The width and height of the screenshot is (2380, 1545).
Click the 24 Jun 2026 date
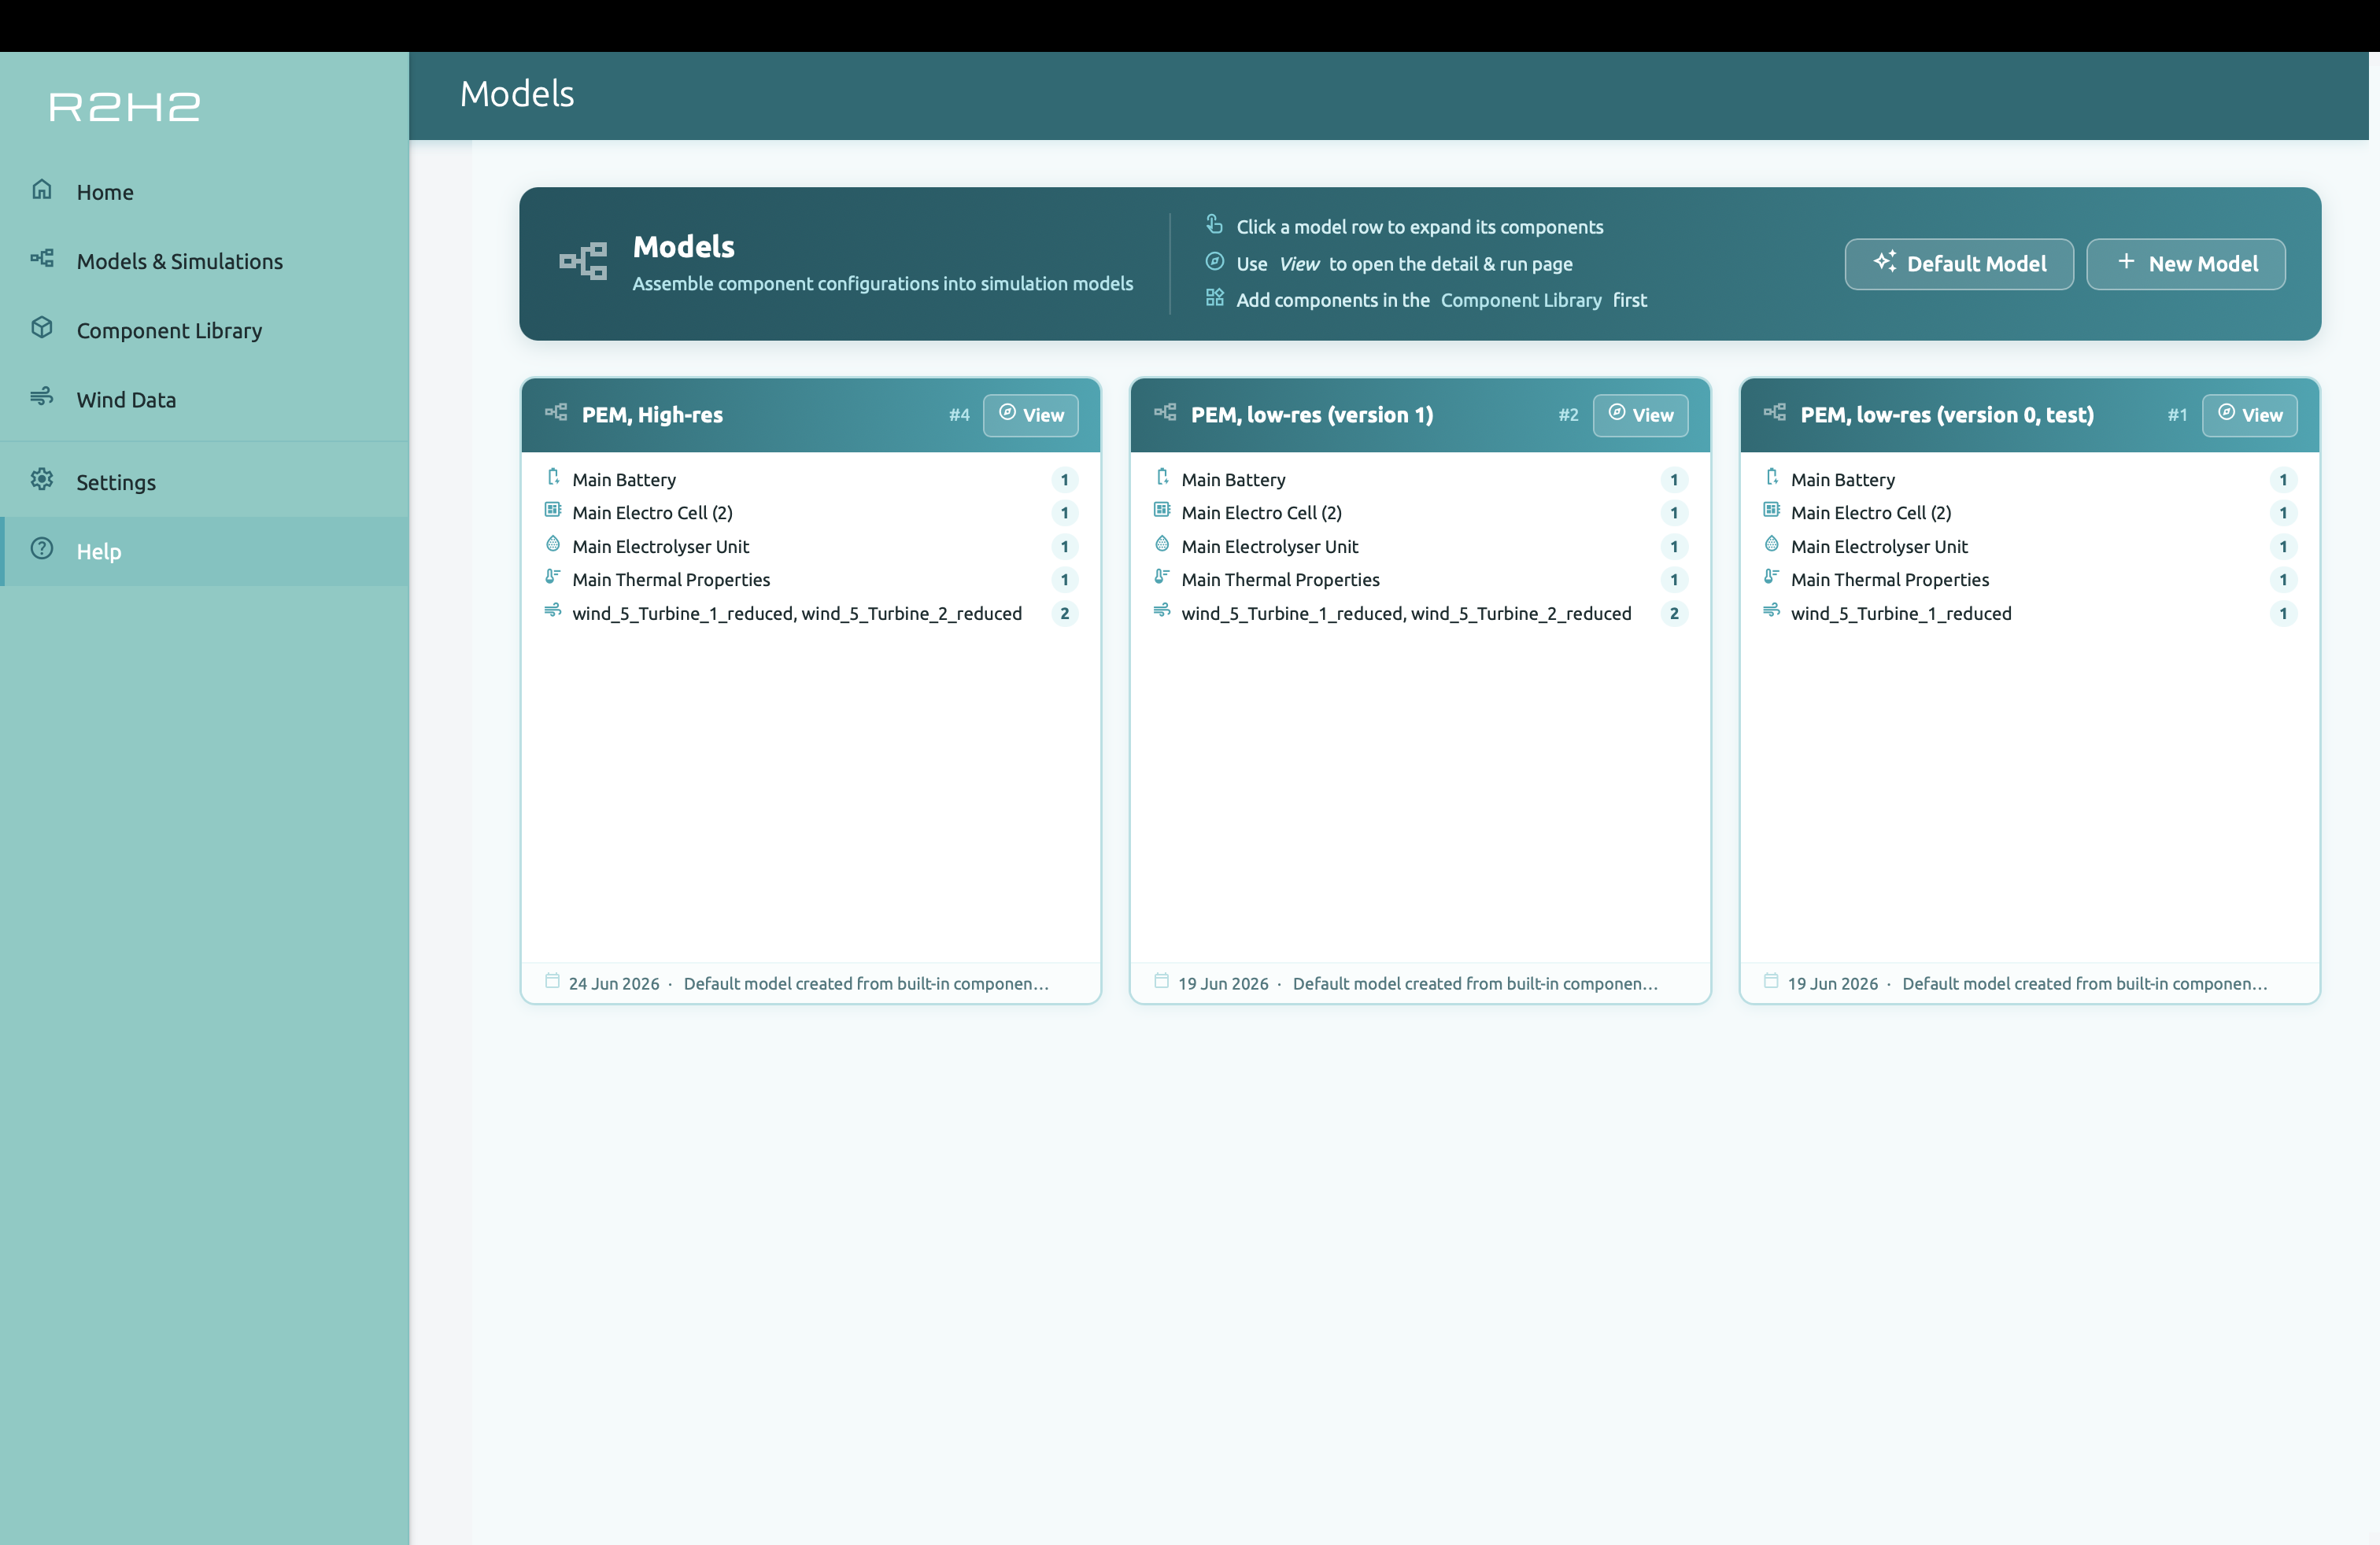[614, 983]
